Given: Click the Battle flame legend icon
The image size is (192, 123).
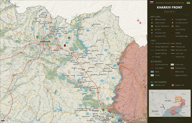Looking at the screenshot, I should click(x=172, y=26).
